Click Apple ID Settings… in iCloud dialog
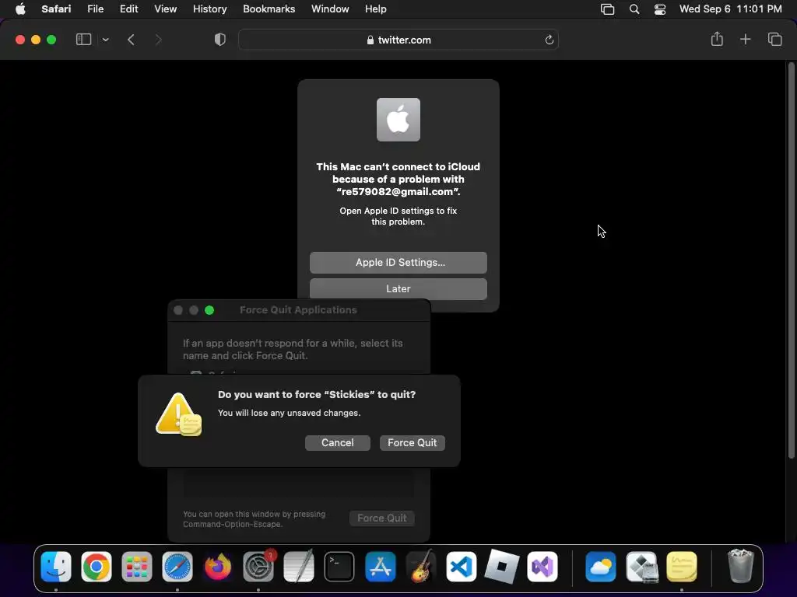The height and width of the screenshot is (597, 797). click(398, 263)
